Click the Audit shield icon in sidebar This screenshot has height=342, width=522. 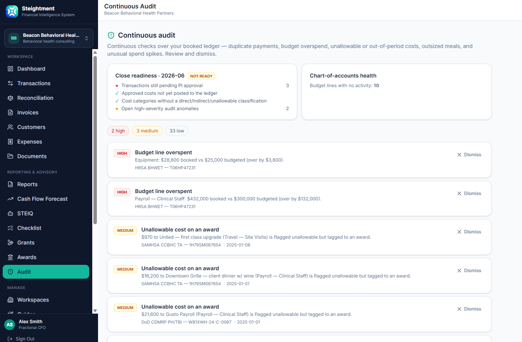click(x=10, y=272)
